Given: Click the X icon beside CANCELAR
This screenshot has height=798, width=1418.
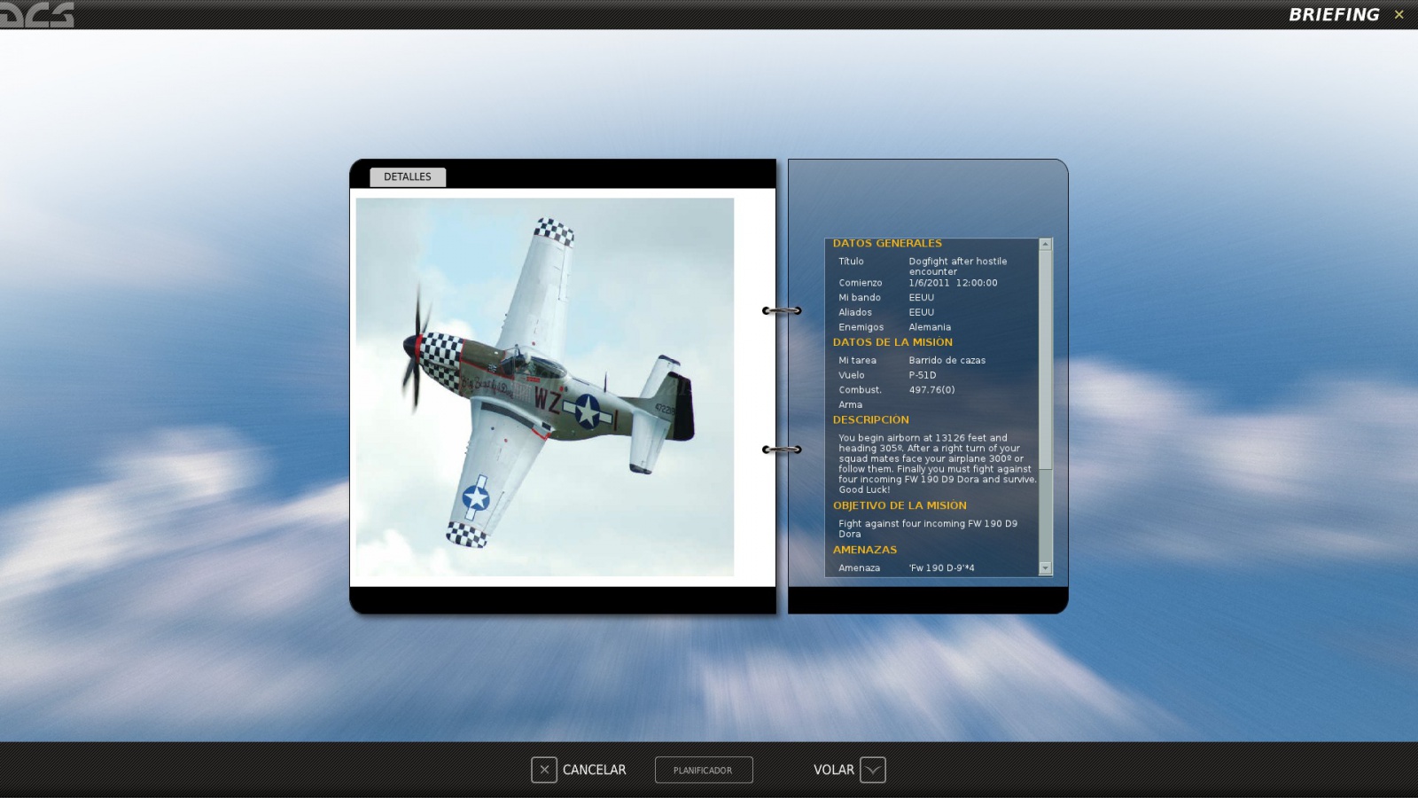Looking at the screenshot, I should [x=544, y=770].
